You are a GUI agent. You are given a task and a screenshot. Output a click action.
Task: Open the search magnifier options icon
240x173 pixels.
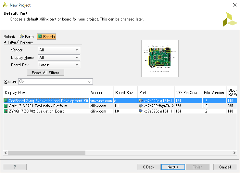[22, 81]
